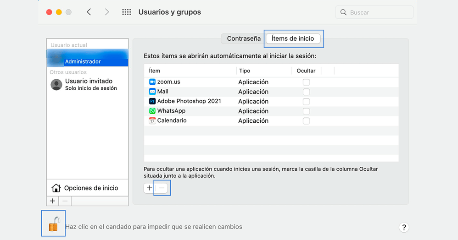Click the Ocultar column header

pos(306,71)
